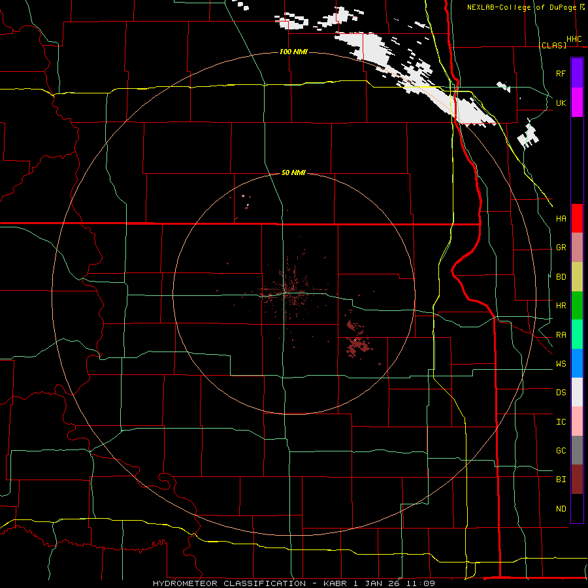The width and height of the screenshot is (588, 588).
Task: Click the UK magenta legend swatch
Action: point(577,103)
